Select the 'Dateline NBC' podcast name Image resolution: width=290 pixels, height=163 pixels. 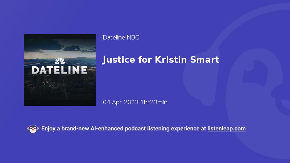(121, 38)
